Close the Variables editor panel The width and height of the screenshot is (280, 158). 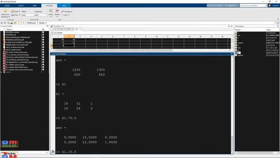pyautogui.click(x=232, y=26)
